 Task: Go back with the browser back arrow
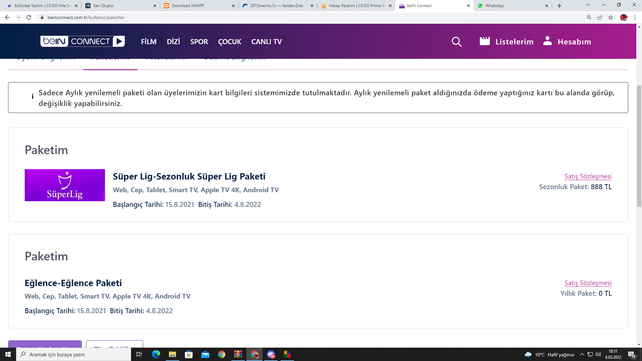tap(7, 17)
